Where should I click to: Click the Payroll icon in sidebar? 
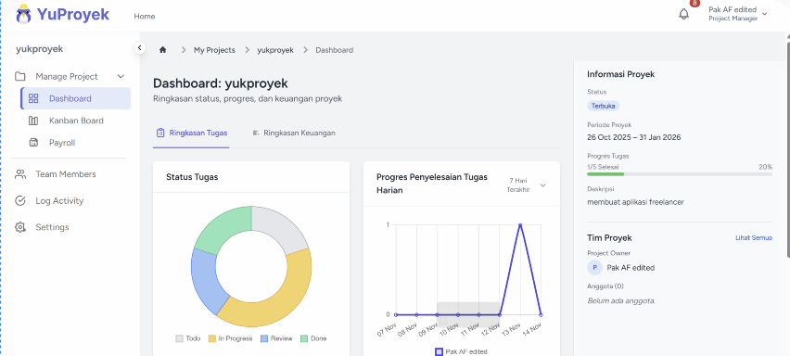(x=33, y=143)
